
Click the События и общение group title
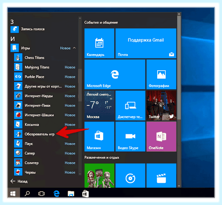(x=101, y=23)
